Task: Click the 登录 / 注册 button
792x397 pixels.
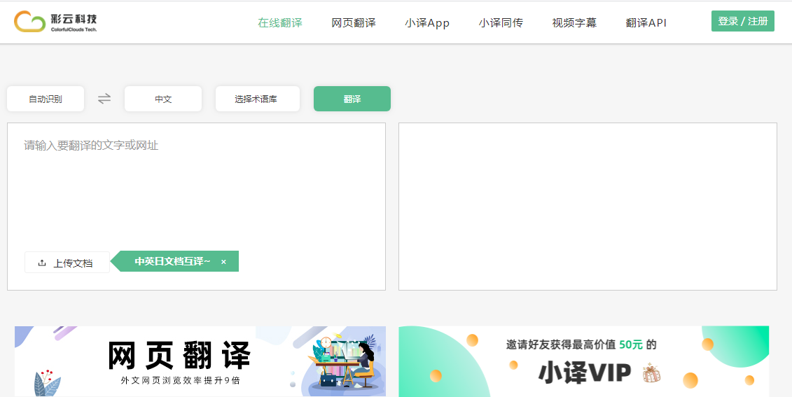Action: (x=742, y=21)
